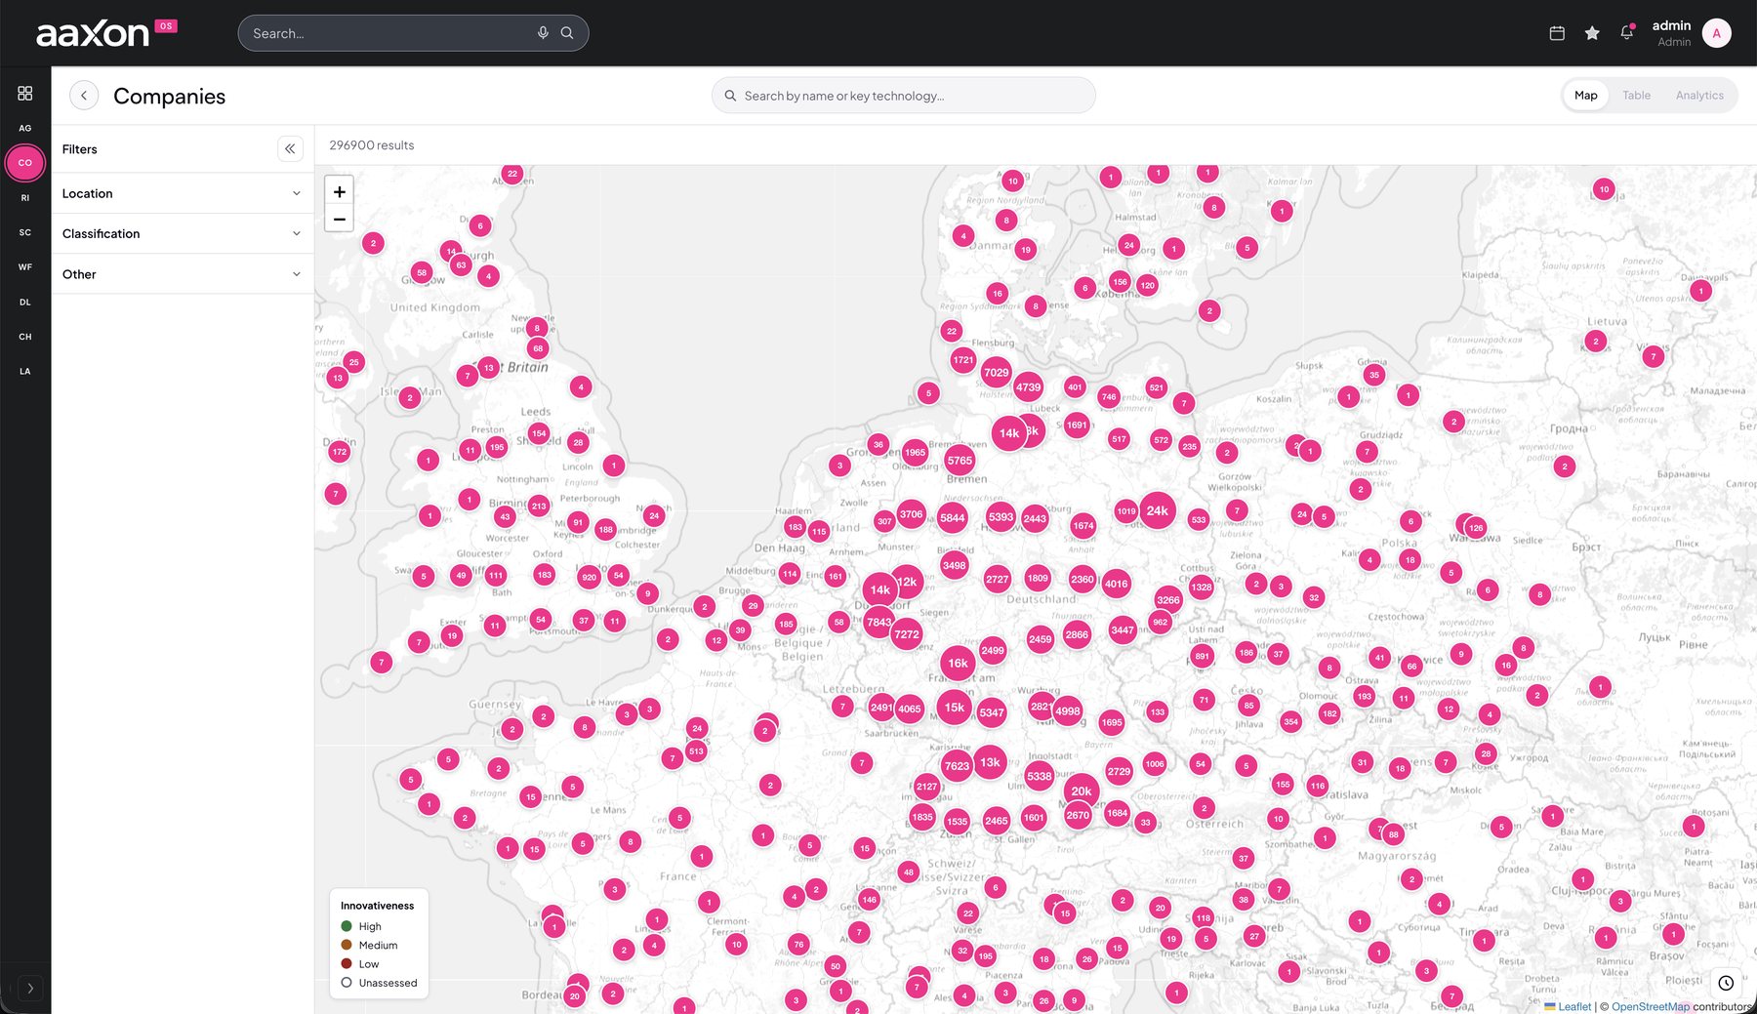Switch to the Analytics view tab
The height and width of the screenshot is (1014, 1757).
coord(1699,96)
